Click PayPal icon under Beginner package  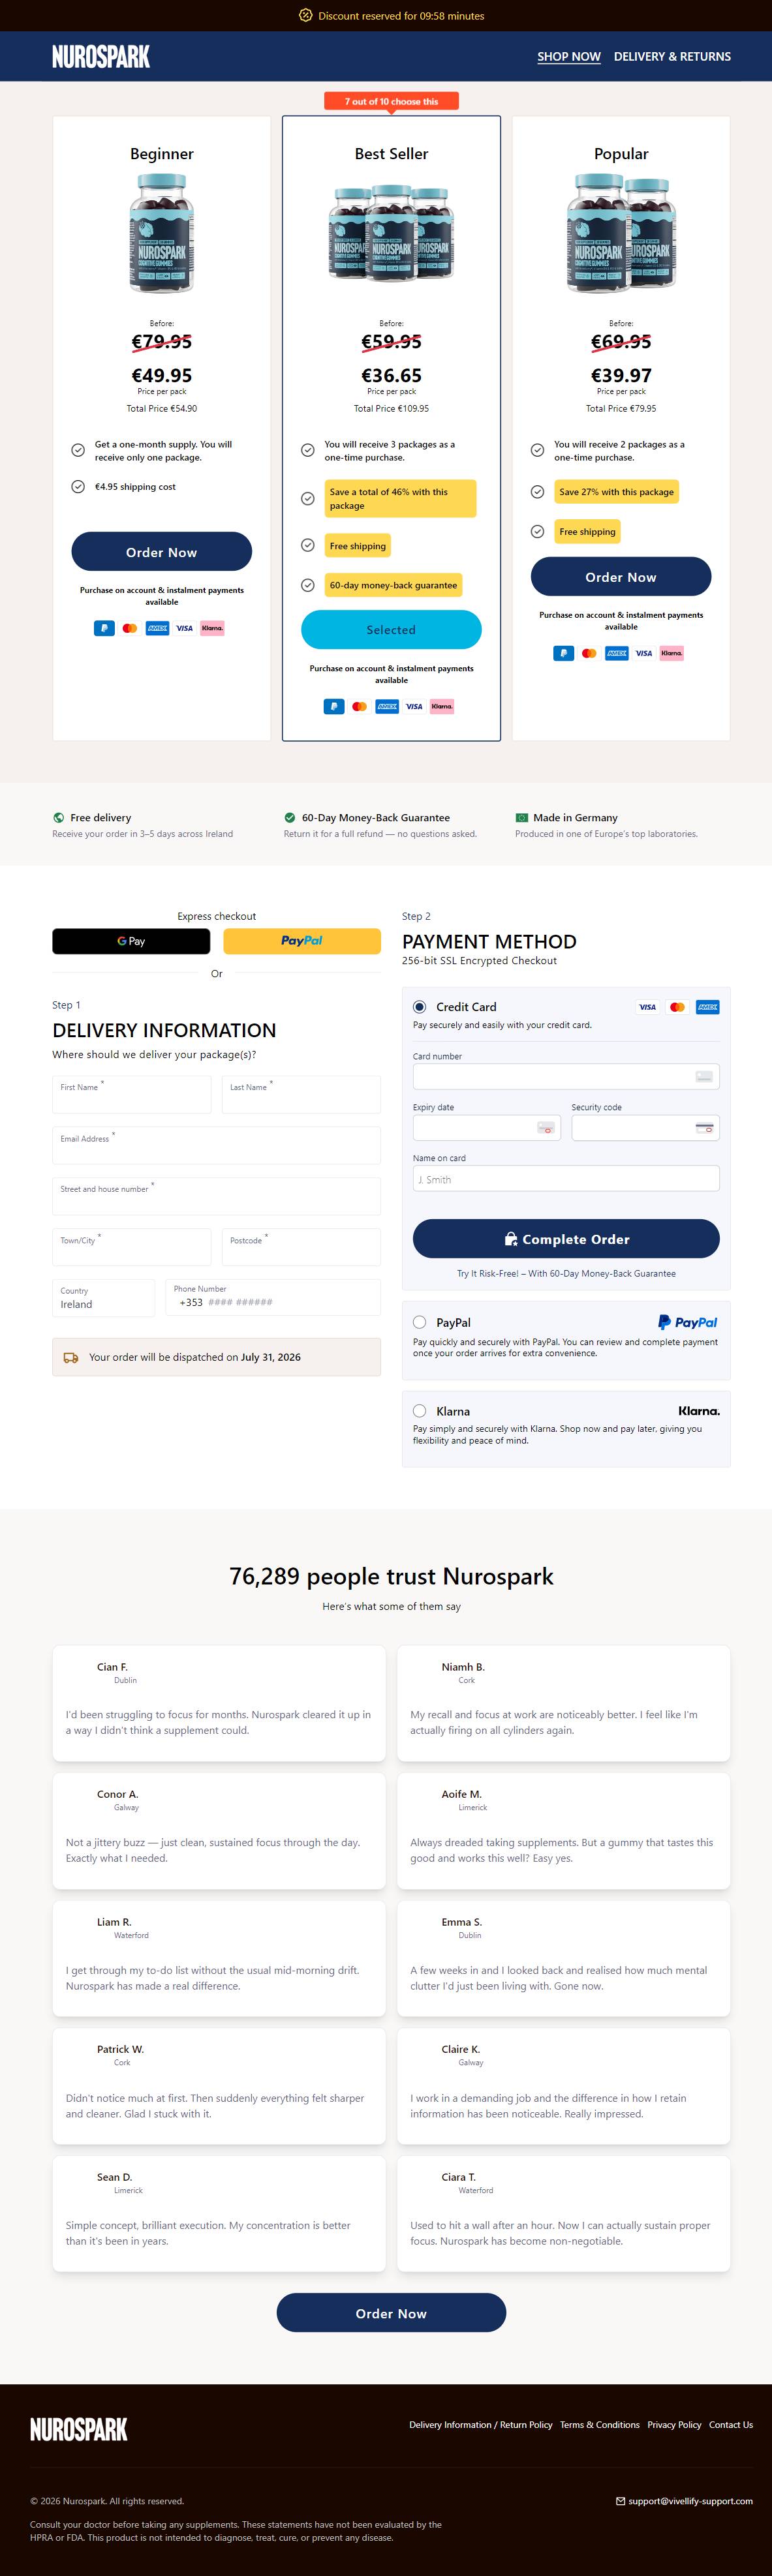point(104,628)
